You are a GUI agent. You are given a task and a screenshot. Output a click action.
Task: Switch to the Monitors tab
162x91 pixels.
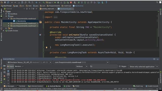point(18,66)
